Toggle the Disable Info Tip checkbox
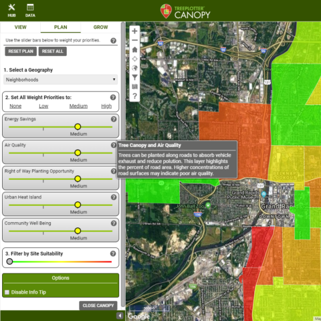Viewport: 321px width, 321px height. [x=7, y=292]
